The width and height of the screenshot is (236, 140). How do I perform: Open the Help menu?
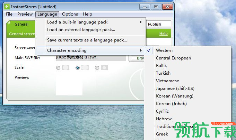point(87,14)
